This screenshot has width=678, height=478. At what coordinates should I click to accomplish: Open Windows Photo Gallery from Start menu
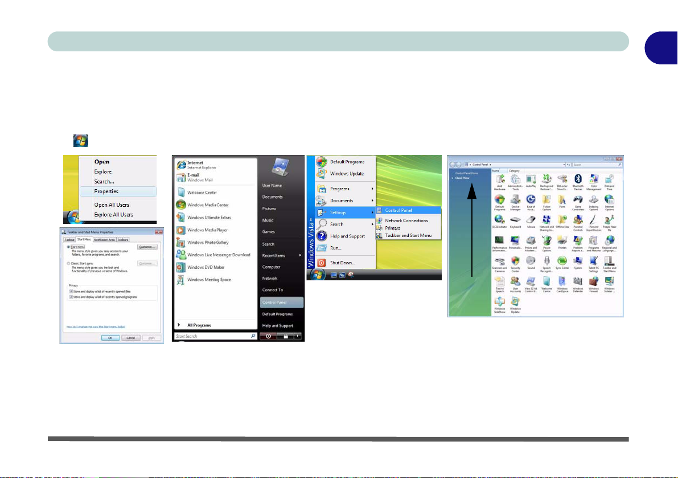point(208,243)
